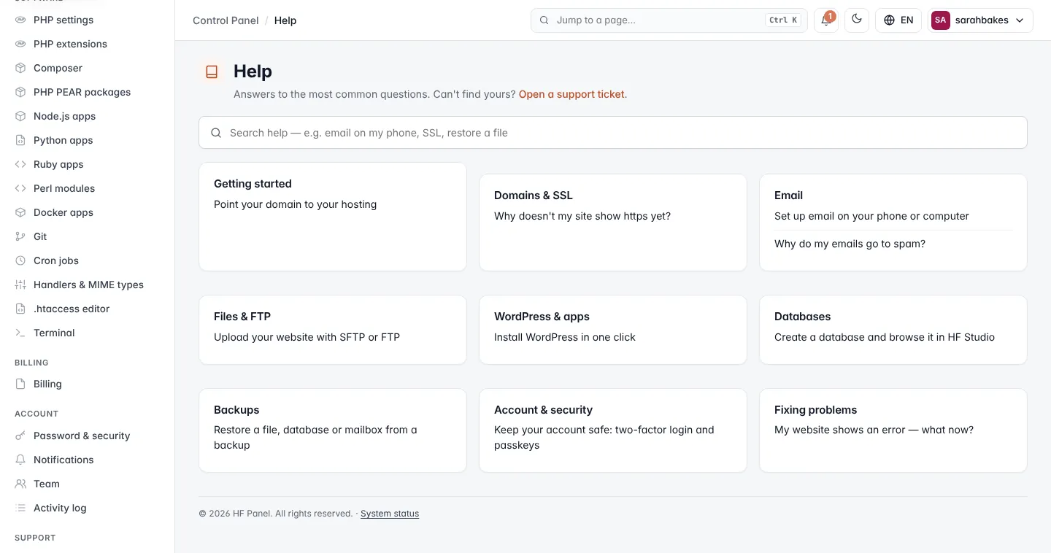1051x553 pixels.
Task: Toggle dark mode with the moon icon
Action: [x=857, y=20]
